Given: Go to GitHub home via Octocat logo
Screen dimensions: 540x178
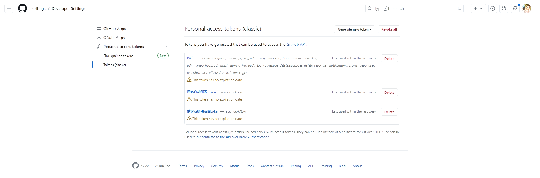Looking at the screenshot, I should tap(22, 8).
